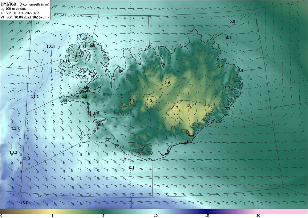The width and height of the screenshot is (308, 218).
Task: Click the 11.7 value label
Action: click(x=16, y=129)
